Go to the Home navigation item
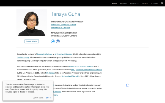 pos(114,3)
